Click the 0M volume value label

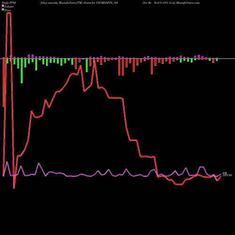click(x=225, y=173)
